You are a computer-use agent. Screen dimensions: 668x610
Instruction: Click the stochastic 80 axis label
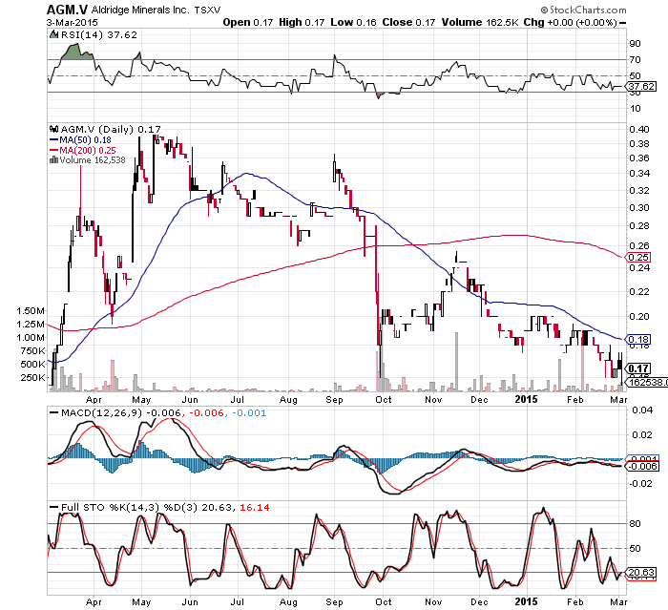click(x=635, y=524)
